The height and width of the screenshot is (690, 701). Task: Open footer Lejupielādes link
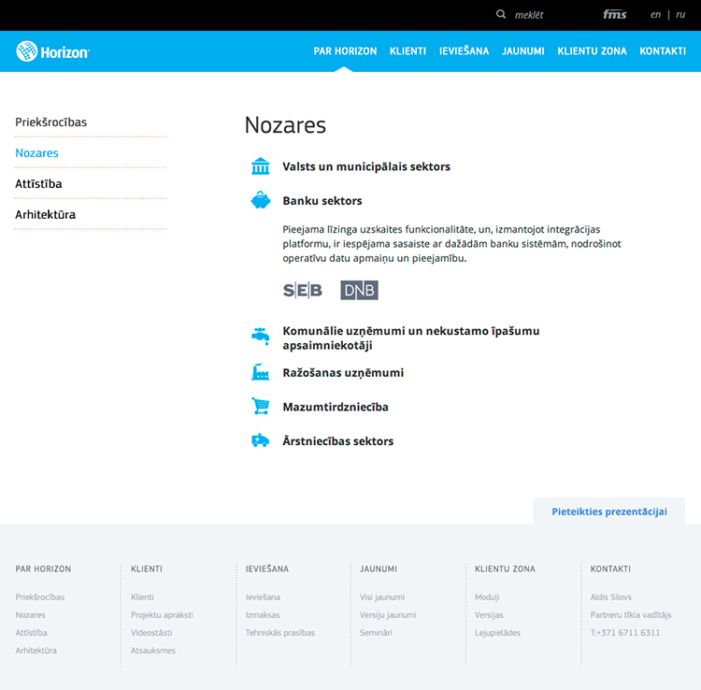(497, 633)
